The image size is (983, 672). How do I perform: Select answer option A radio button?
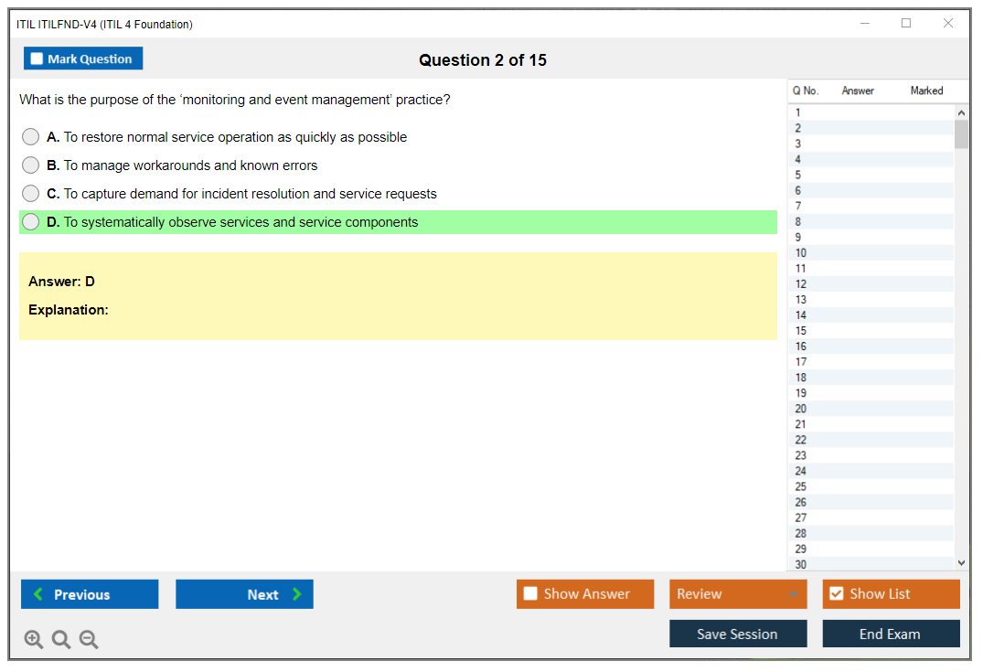(31, 137)
